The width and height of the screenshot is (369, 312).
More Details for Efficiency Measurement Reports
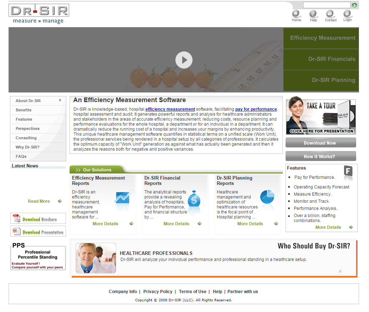coord(106,223)
